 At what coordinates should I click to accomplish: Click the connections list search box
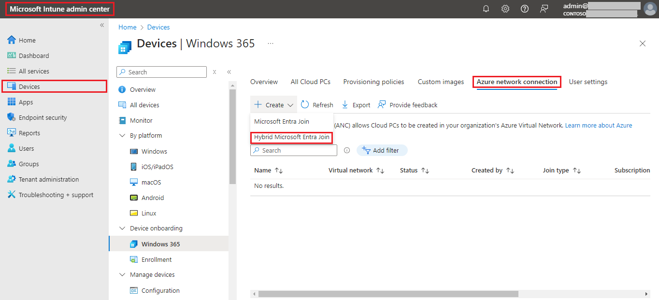coord(294,150)
